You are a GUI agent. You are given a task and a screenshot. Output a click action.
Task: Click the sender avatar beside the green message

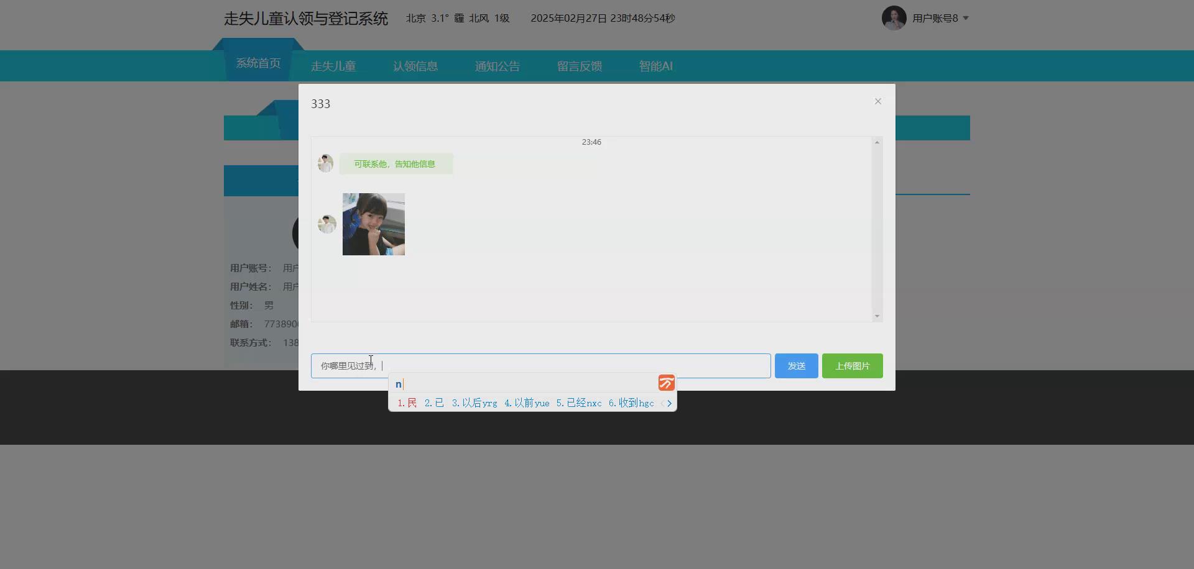(325, 163)
